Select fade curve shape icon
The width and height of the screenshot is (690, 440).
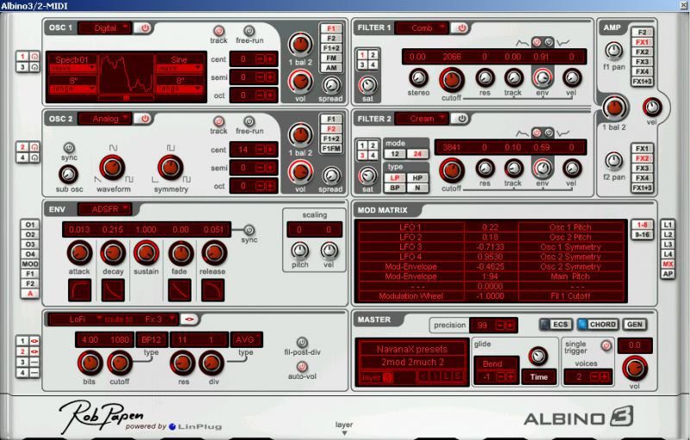(179, 290)
